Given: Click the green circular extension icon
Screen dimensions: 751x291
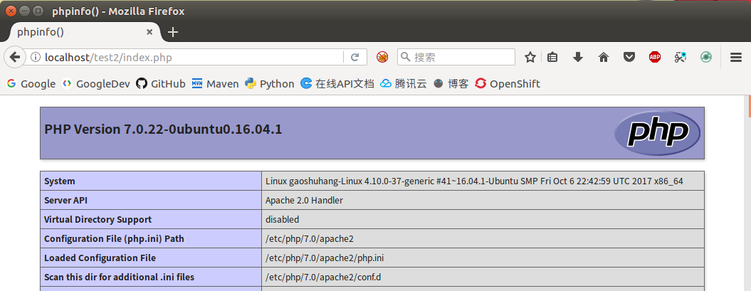Looking at the screenshot, I should coord(706,57).
